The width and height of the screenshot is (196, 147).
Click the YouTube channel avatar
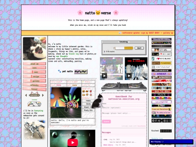pos(55,135)
